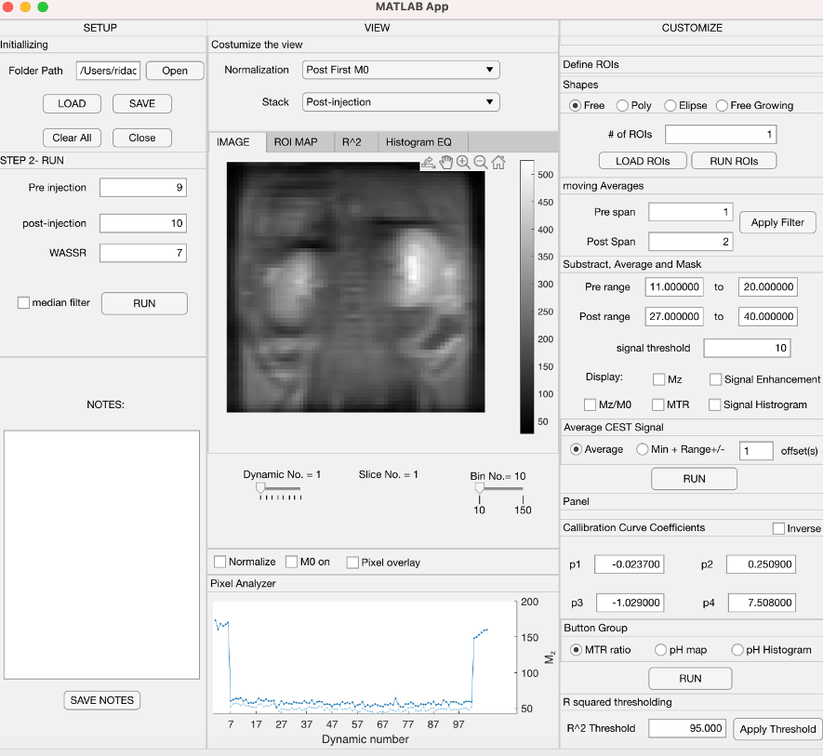Click the Folder Path field

coord(108,71)
